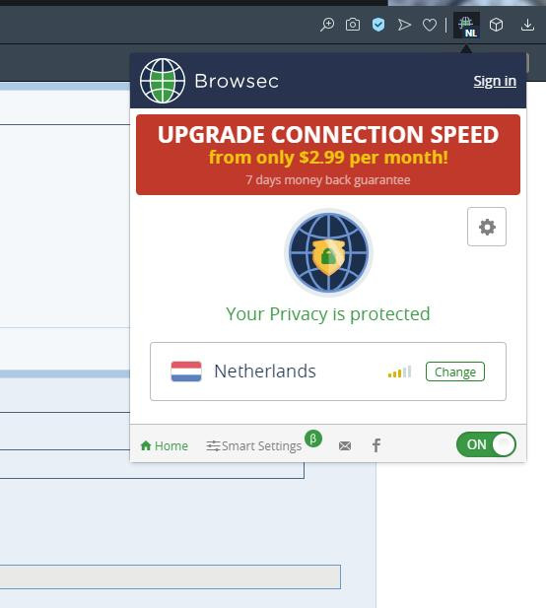
Task: Open the extensions cube icon
Action: point(496,25)
